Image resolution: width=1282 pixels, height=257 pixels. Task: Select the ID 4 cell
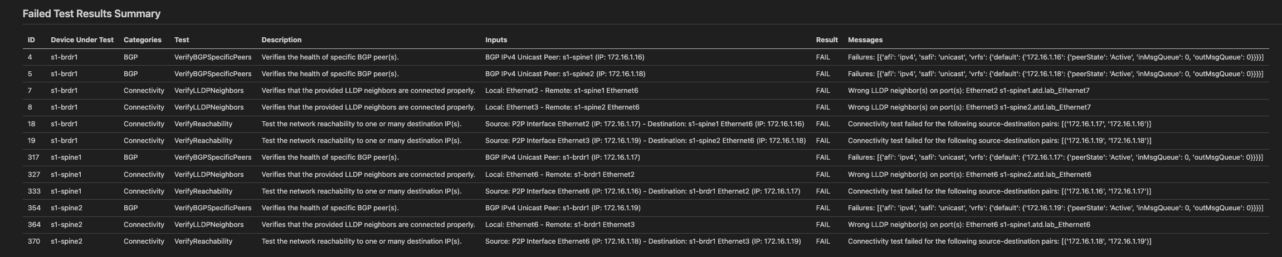click(x=30, y=57)
